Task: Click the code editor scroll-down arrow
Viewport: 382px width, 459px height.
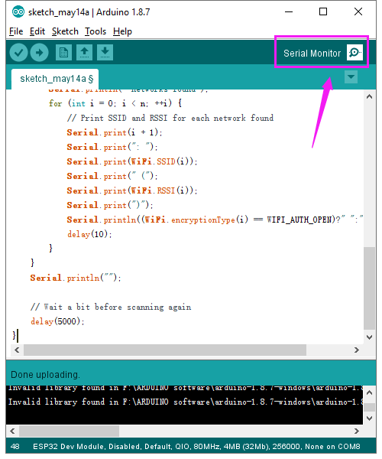Action: [x=370, y=337]
